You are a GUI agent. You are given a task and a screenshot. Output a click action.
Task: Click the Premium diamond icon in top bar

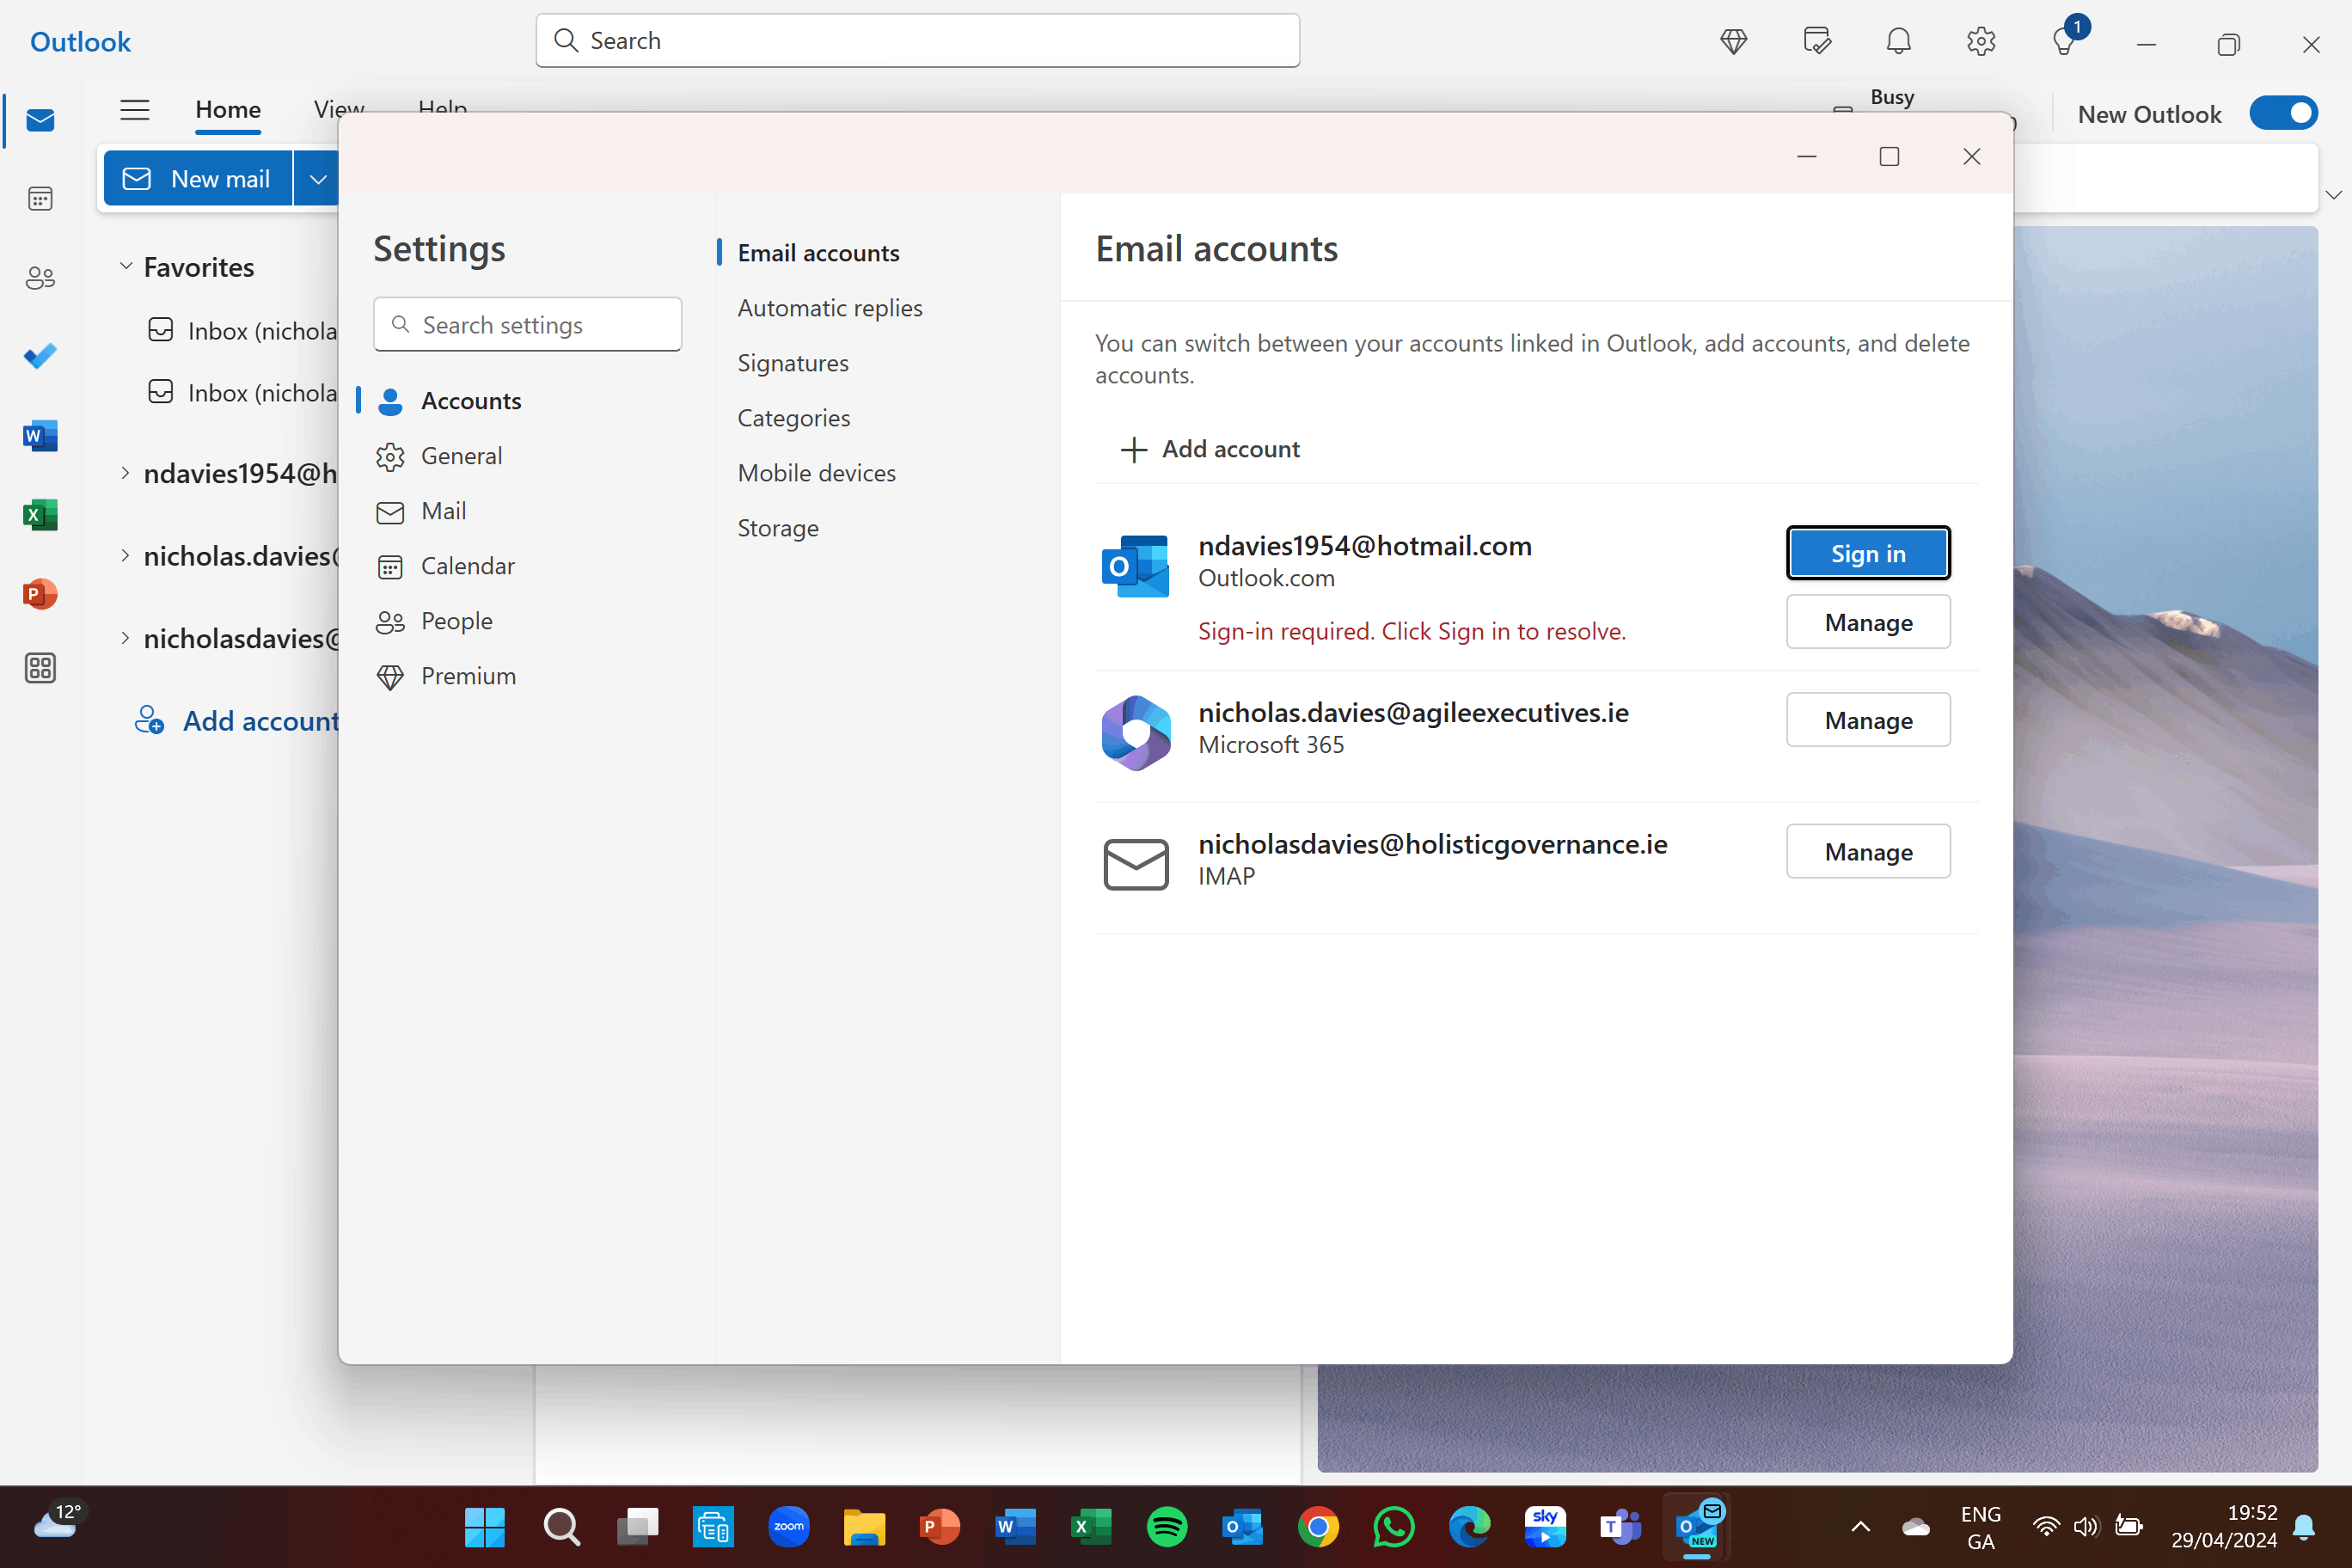point(1733,41)
